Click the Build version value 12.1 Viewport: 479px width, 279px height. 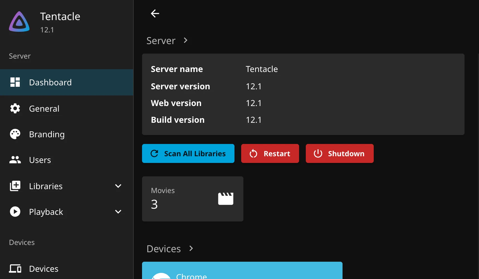[x=254, y=120]
